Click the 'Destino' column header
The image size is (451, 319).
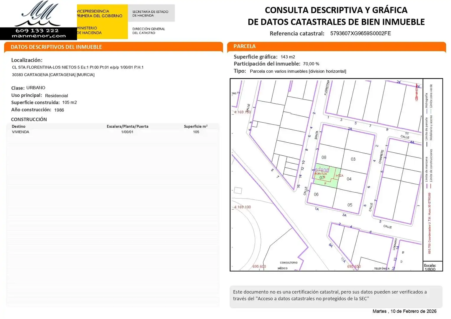tap(19, 126)
